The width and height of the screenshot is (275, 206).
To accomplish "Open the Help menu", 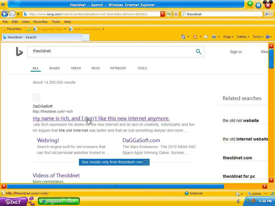I will [67, 22].
